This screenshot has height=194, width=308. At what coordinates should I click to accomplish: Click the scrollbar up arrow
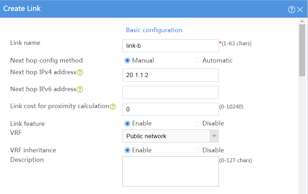(x=302, y=21)
